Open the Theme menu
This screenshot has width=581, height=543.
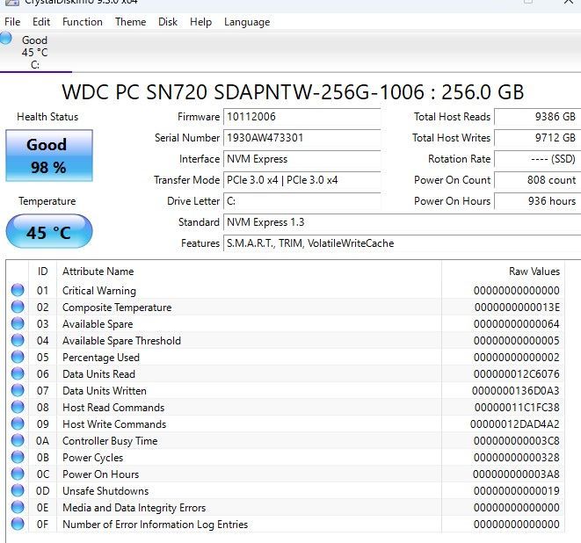coord(130,22)
